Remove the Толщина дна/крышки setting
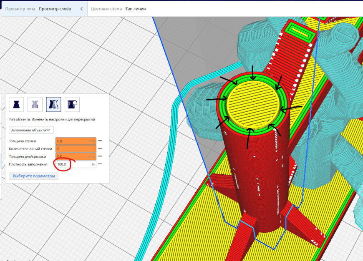 tap(100, 156)
